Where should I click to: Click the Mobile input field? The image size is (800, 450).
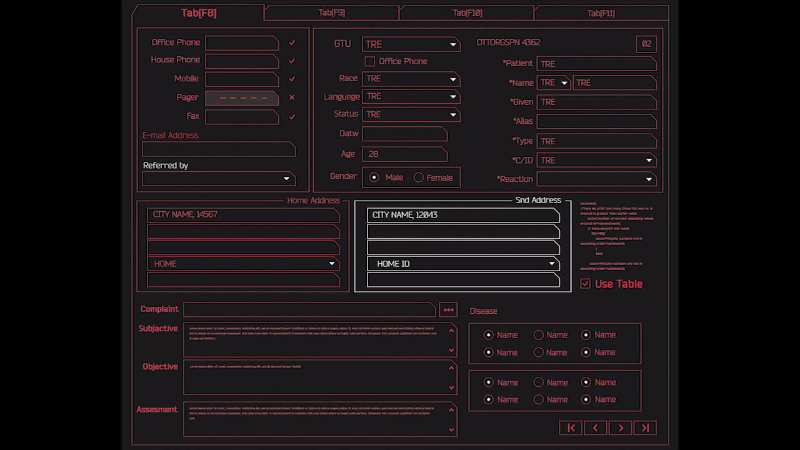pyautogui.click(x=242, y=79)
